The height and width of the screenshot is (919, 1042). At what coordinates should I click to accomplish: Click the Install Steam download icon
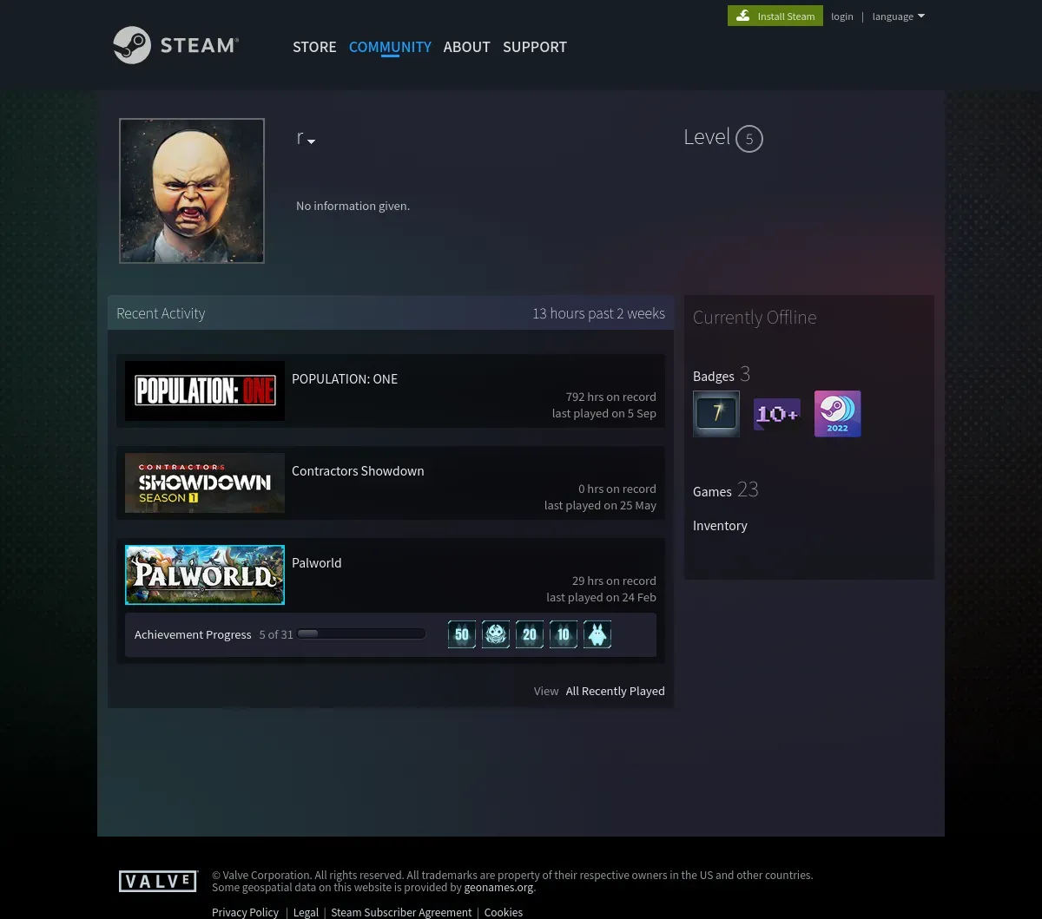[x=743, y=16]
